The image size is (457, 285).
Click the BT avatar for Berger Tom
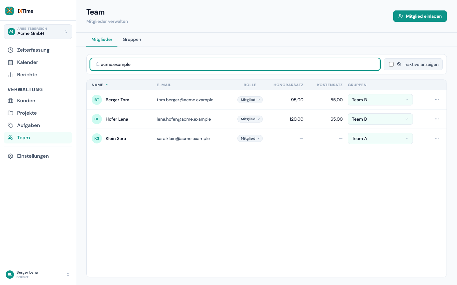(97, 100)
